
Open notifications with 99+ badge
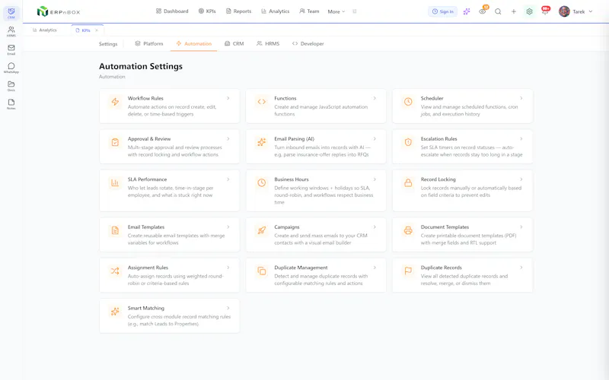[545, 11]
